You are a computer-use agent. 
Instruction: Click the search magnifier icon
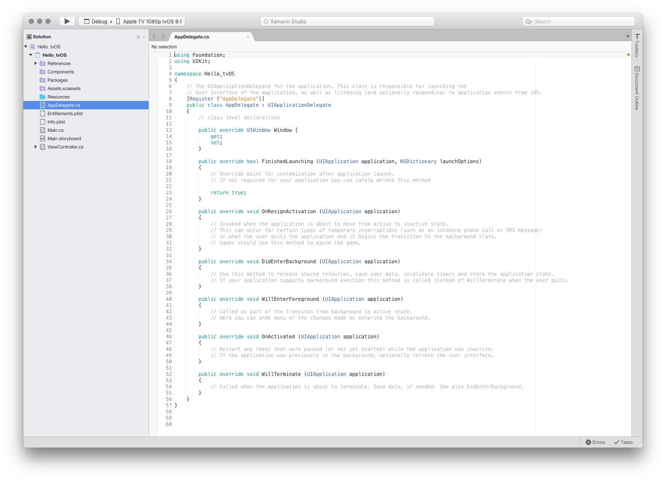point(529,22)
